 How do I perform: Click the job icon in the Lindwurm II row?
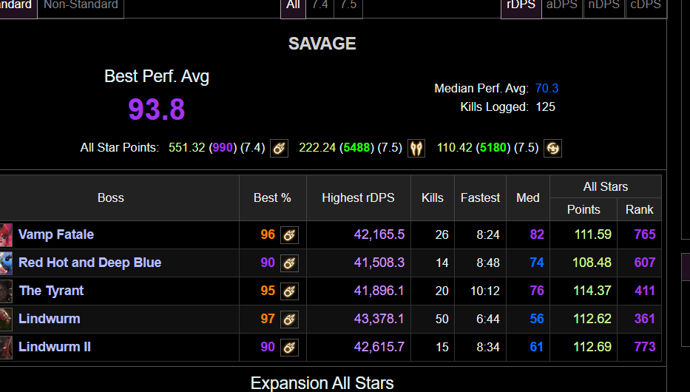(290, 348)
